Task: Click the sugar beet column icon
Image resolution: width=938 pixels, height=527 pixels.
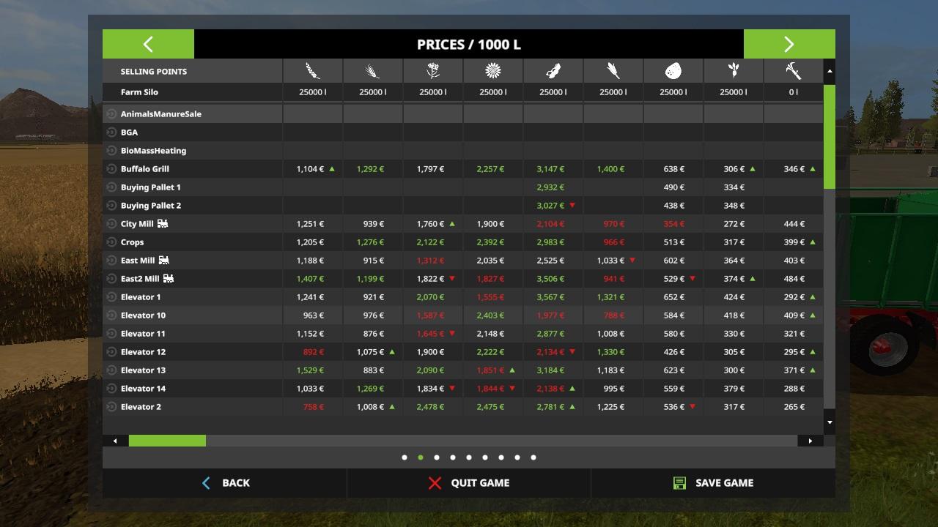Action: click(734, 71)
